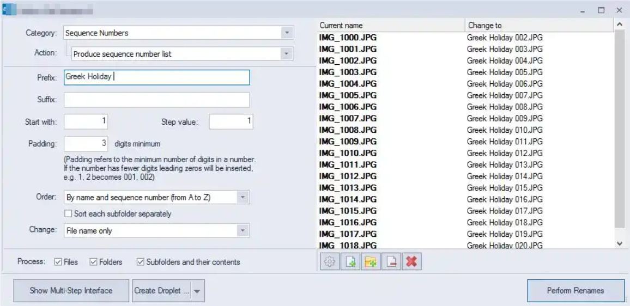Select file IMG_1015.JPG in the list

point(348,211)
